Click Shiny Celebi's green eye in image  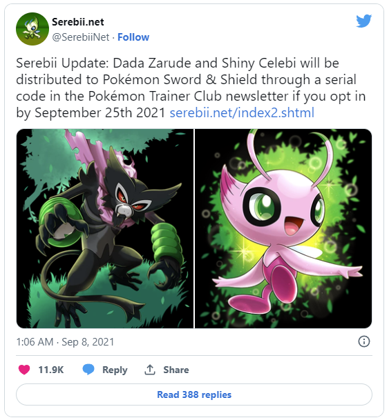pos(263,205)
